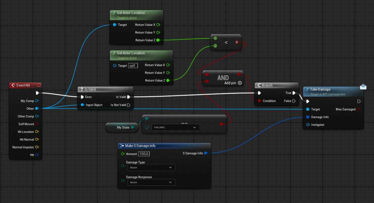Click the Branch Condition input pin

tap(259, 101)
